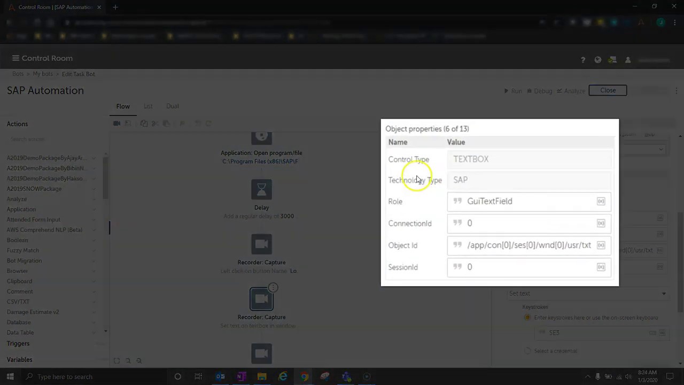Select the Delay hourglass action node
684x385 pixels.
pyautogui.click(x=261, y=190)
